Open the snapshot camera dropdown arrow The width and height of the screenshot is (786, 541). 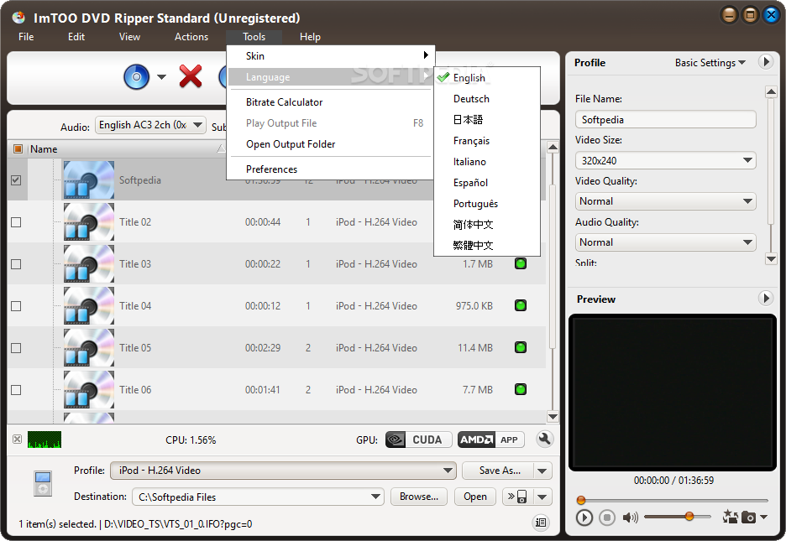(764, 517)
